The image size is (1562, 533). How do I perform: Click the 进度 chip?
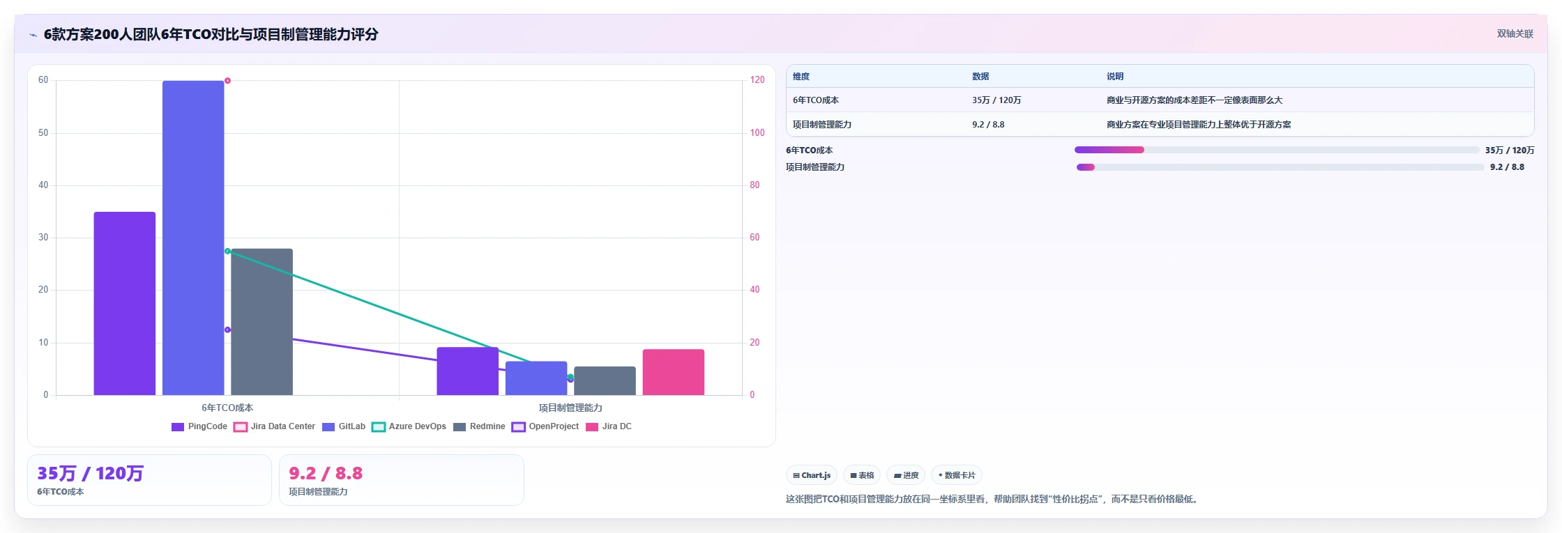point(906,475)
